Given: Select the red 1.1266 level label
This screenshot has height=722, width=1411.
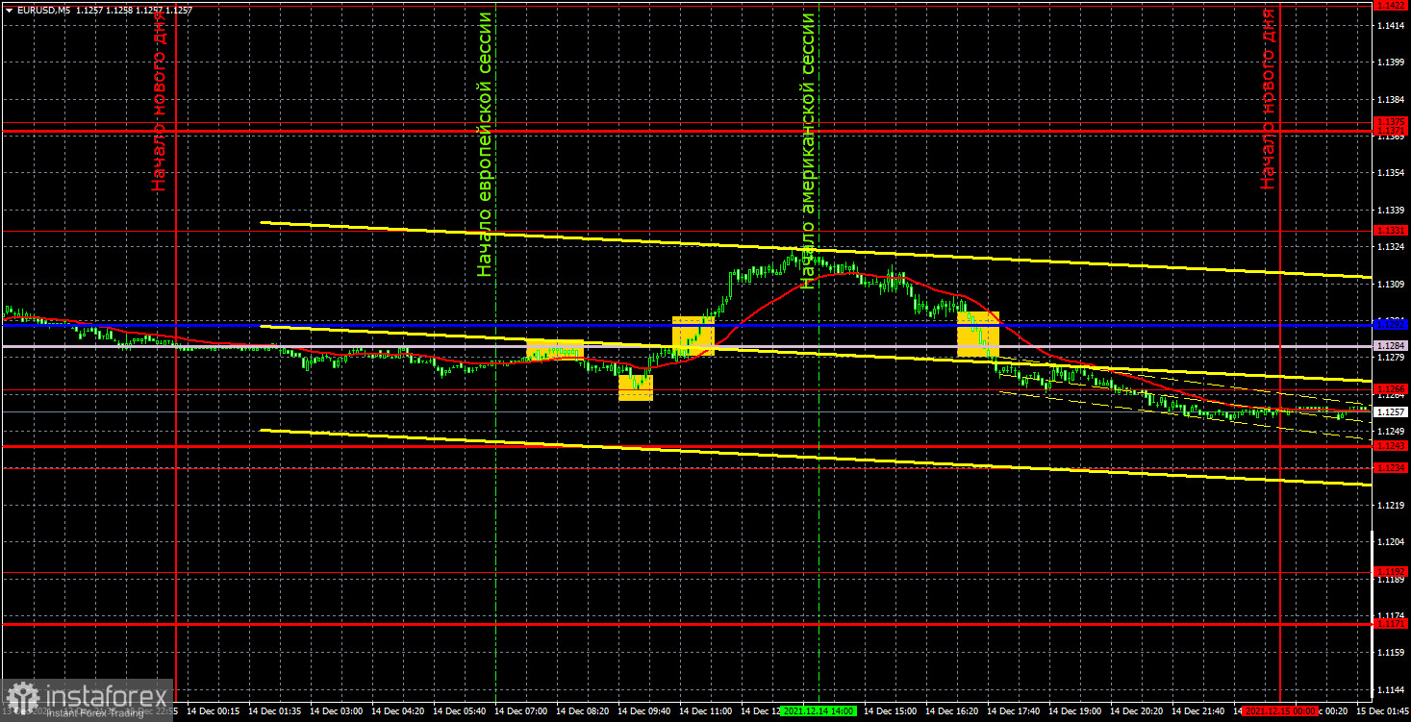Looking at the screenshot, I should 1390,389.
